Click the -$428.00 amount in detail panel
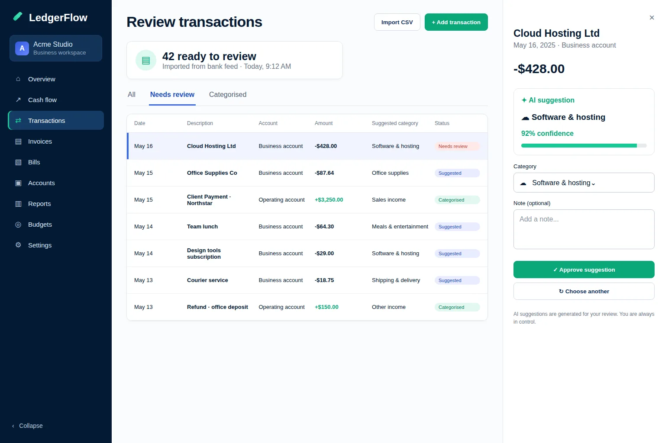Viewport: 665px width, 443px height. (x=539, y=69)
